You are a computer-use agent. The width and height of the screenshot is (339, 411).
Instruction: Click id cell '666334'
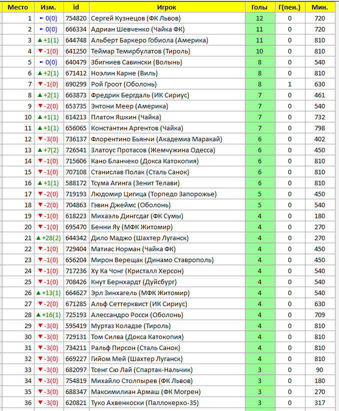coord(76,29)
